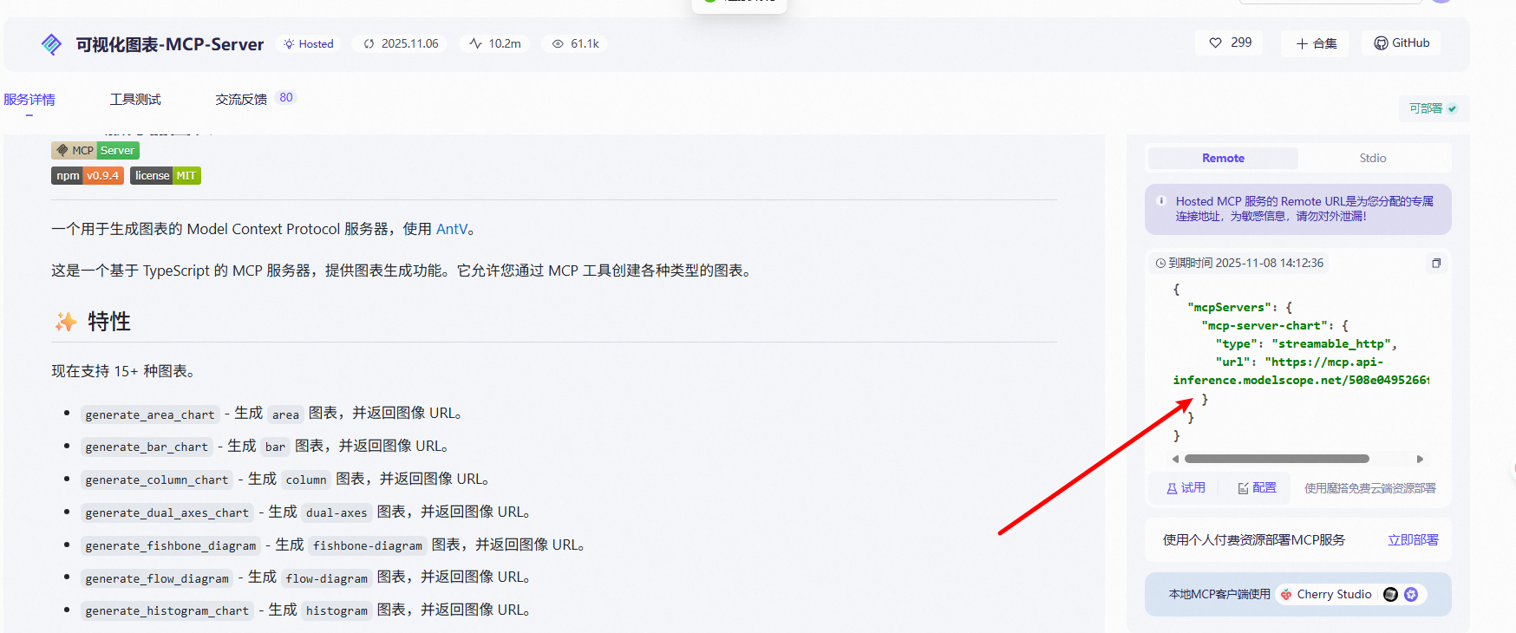Open the GitHub repository link

[1402, 42]
